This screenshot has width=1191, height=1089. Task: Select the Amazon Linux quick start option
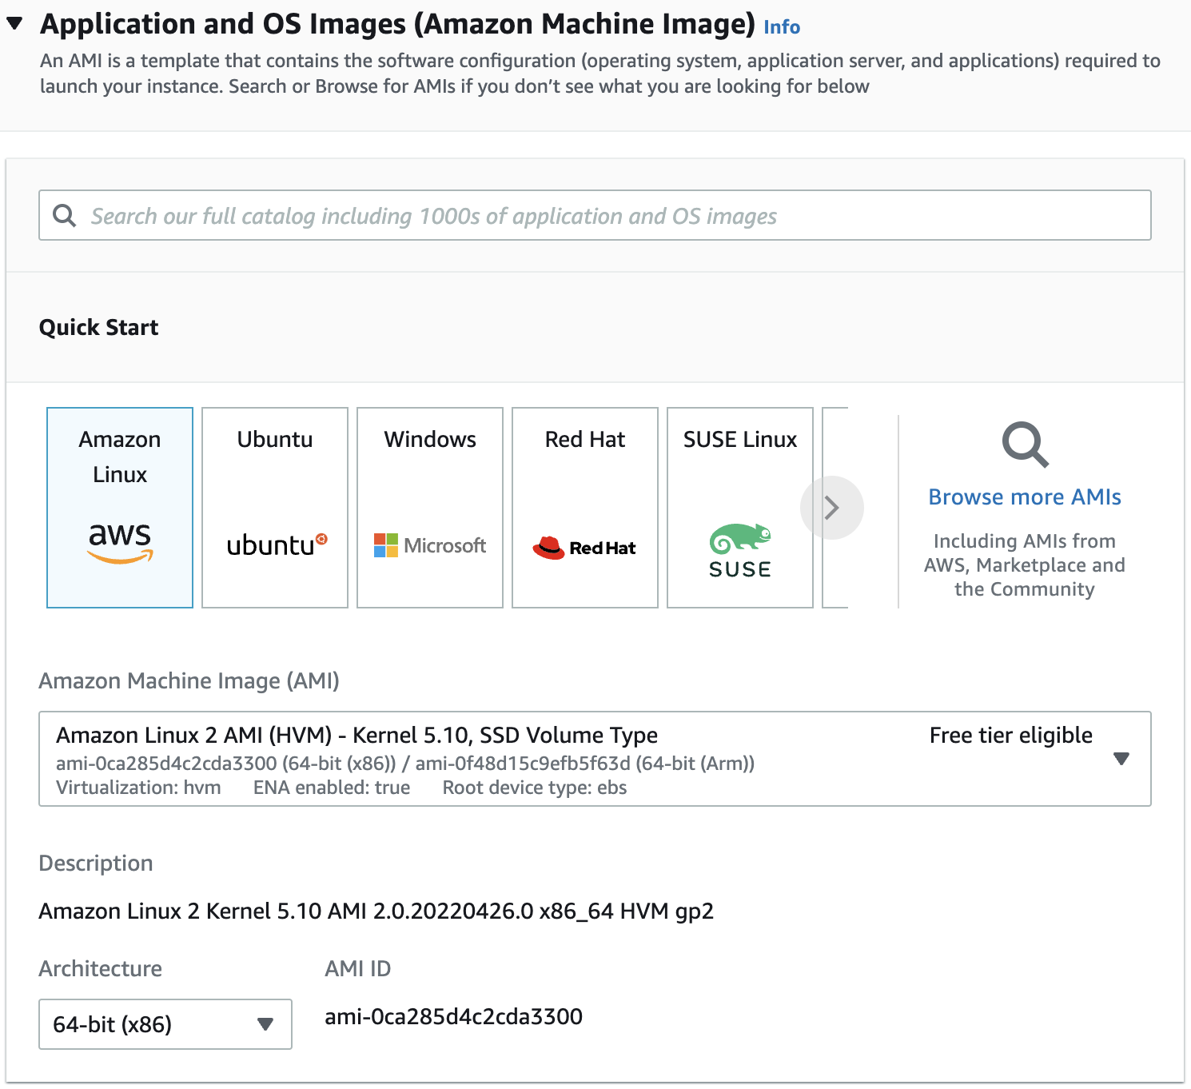click(120, 457)
